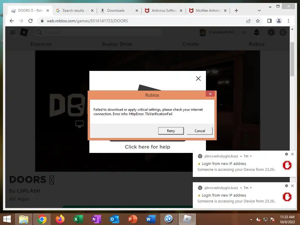Image resolution: width=300 pixels, height=225 pixels.
Task: Close the Search results tab
Action: (92, 11)
